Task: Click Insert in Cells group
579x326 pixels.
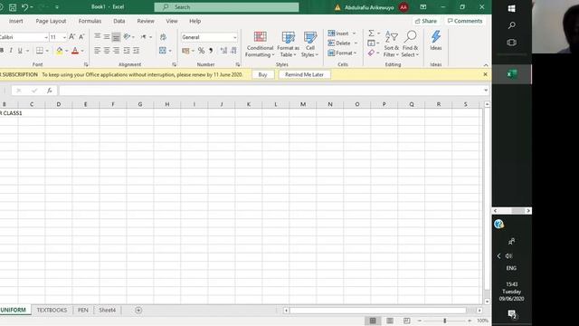Action: tap(338, 34)
